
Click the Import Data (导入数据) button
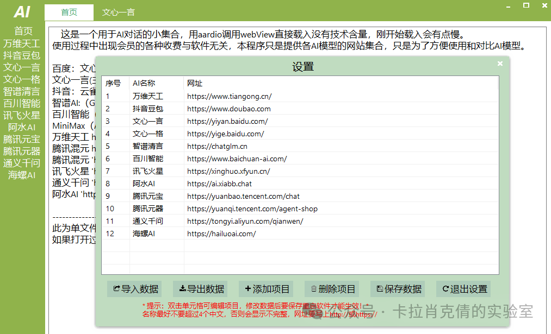pos(135,289)
